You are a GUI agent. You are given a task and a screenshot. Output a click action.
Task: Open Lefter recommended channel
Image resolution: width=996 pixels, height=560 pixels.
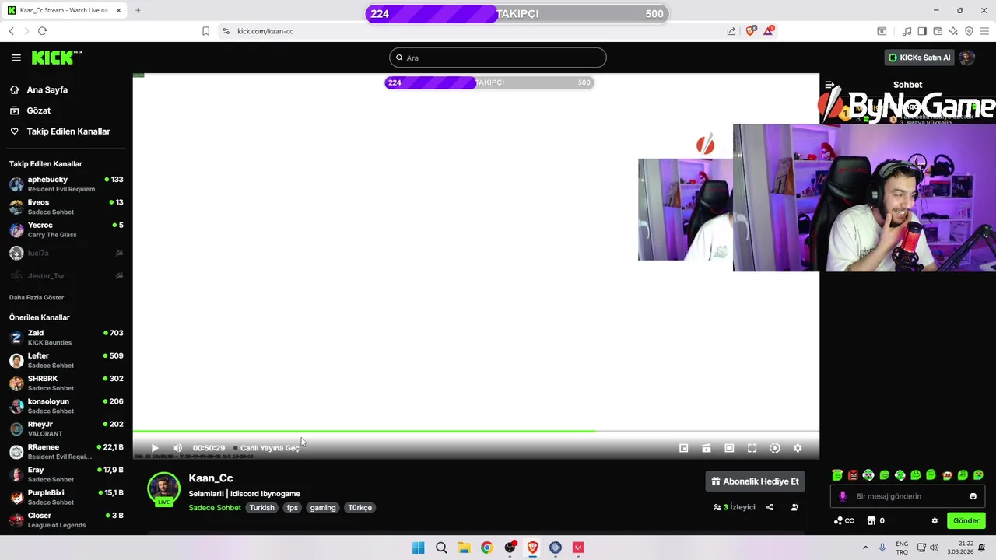(66, 360)
